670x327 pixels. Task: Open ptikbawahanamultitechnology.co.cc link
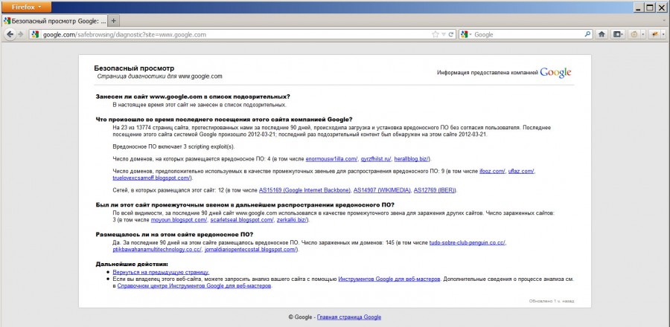[157, 250]
